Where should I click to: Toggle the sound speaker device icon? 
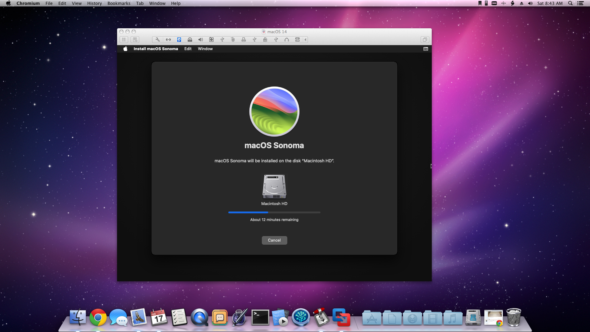[201, 40]
